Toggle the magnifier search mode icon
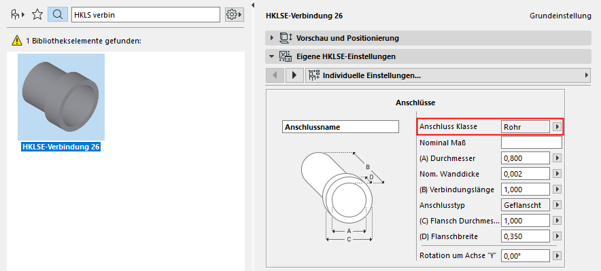Viewport: 601px width, 271px height. click(x=58, y=14)
